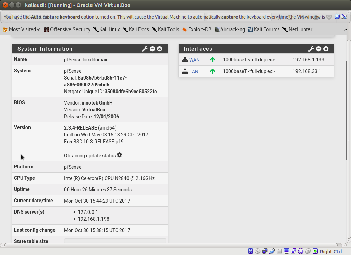Open Exploit-DB bookmark
The width and height of the screenshot is (351, 255).
197,29
